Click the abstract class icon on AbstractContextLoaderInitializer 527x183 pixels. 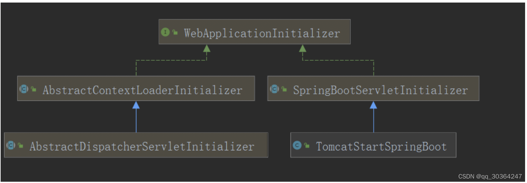(x=24, y=89)
